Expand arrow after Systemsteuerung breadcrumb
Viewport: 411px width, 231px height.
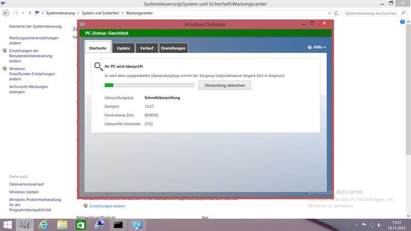[x=78, y=13]
